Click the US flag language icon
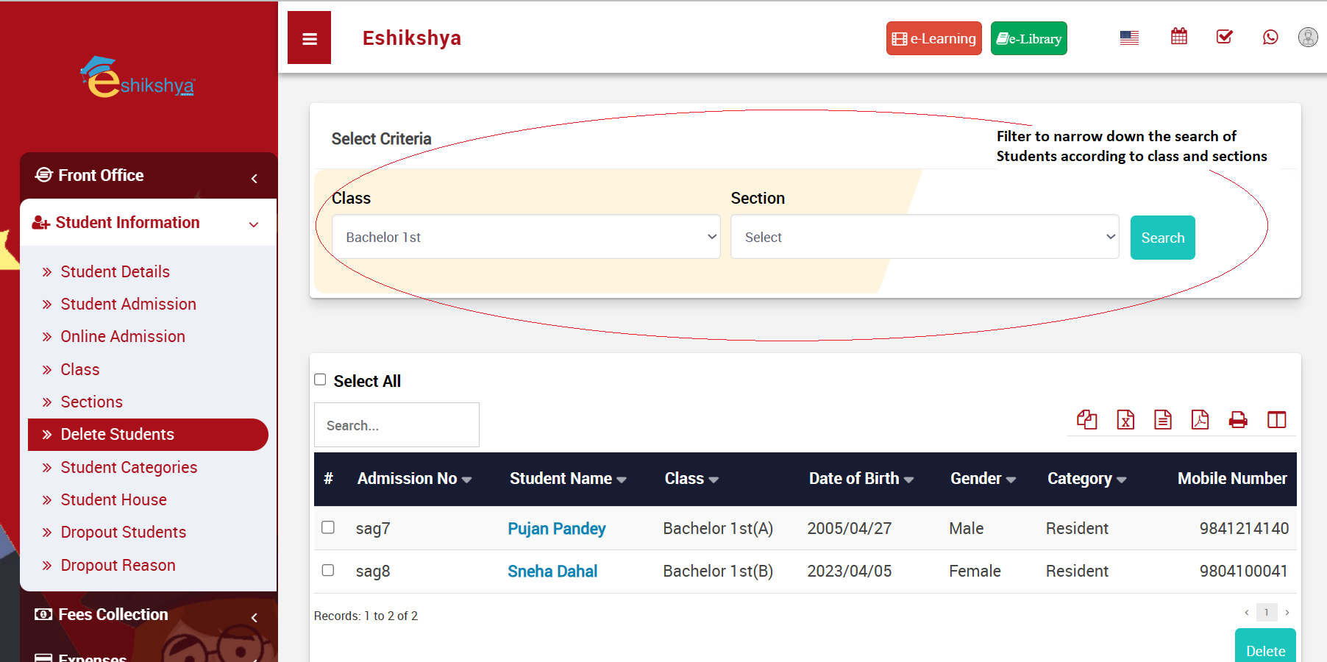The image size is (1327, 662). point(1129,38)
